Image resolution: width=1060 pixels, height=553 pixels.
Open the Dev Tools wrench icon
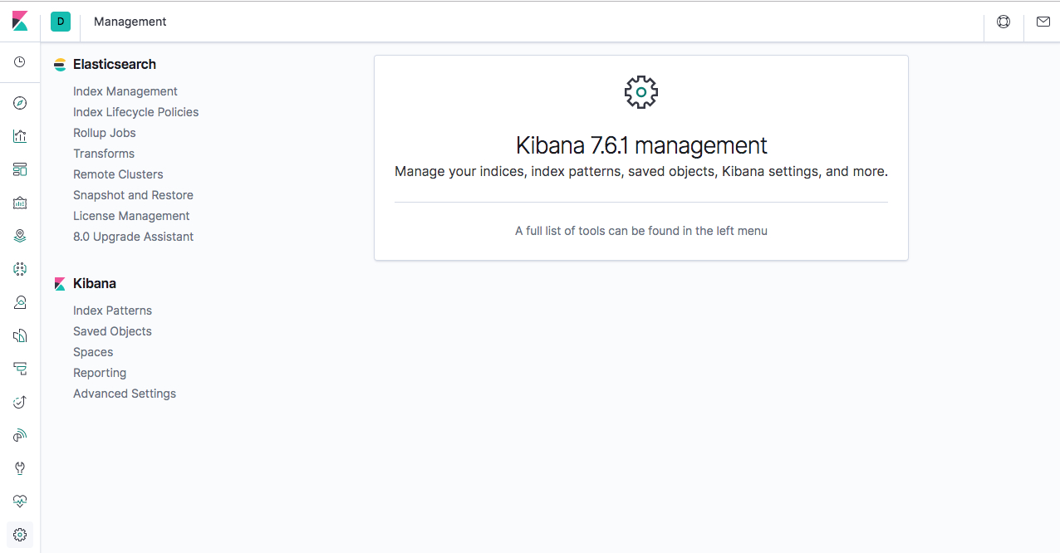click(x=20, y=468)
